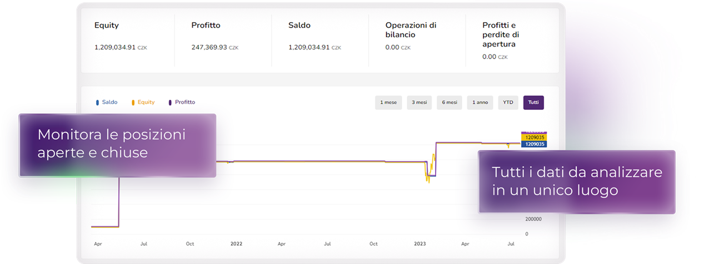Toggle the Saldo series legend

(x=106, y=103)
